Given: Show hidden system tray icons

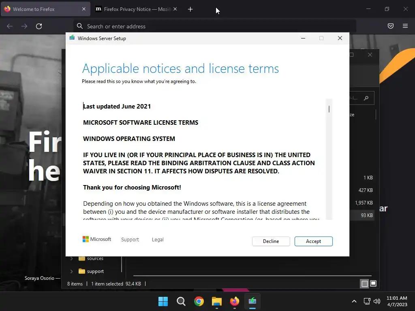Looking at the screenshot, I should pyautogui.click(x=354, y=301).
